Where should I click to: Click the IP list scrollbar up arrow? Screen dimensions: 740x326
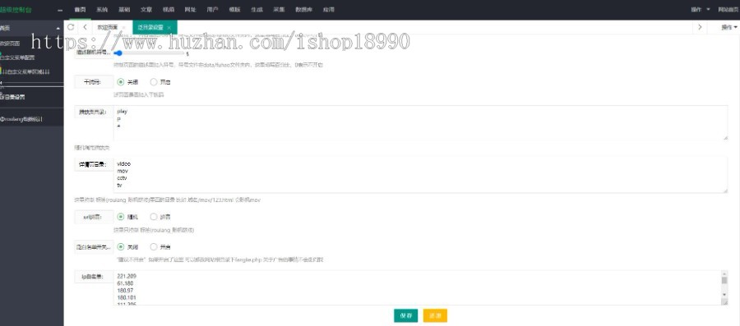coord(724,273)
